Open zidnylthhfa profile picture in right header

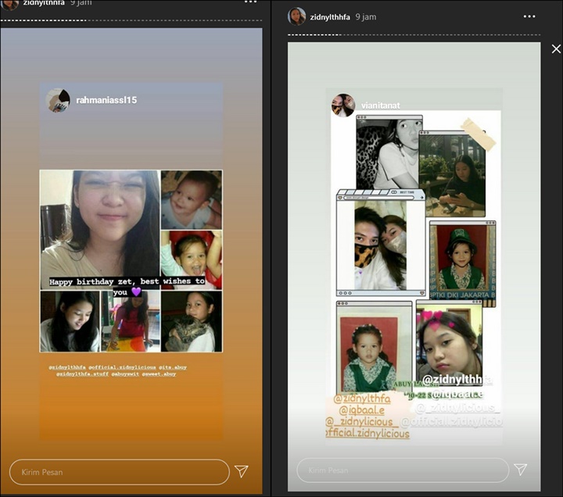click(296, 16)
